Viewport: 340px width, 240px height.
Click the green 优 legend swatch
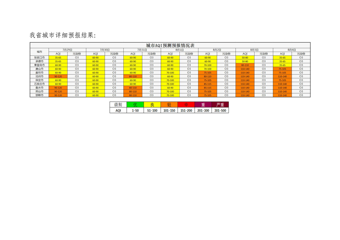click(135, 105)
